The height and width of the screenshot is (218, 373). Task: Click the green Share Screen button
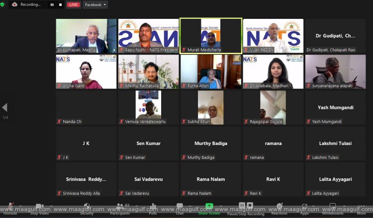(209, 207)
